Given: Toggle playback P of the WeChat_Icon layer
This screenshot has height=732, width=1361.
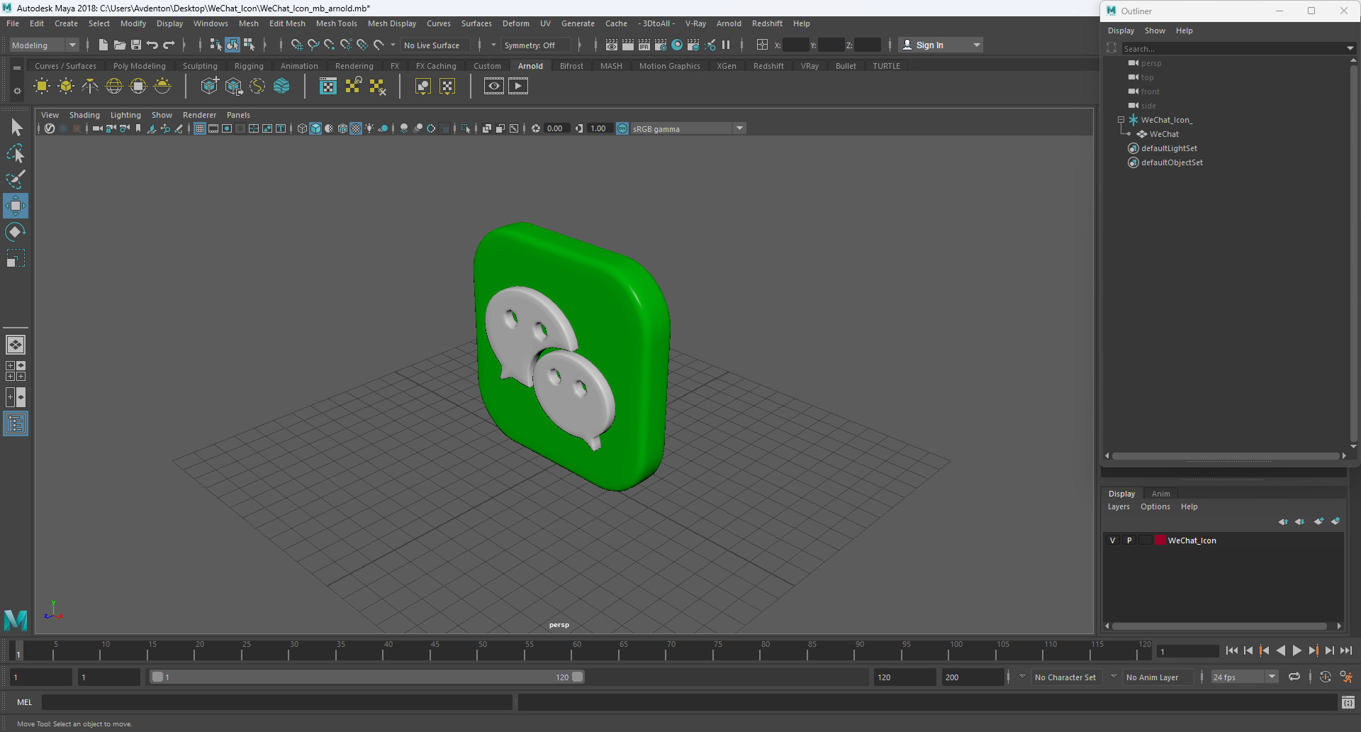Looking at the screenshot, I should [1129, 540].
